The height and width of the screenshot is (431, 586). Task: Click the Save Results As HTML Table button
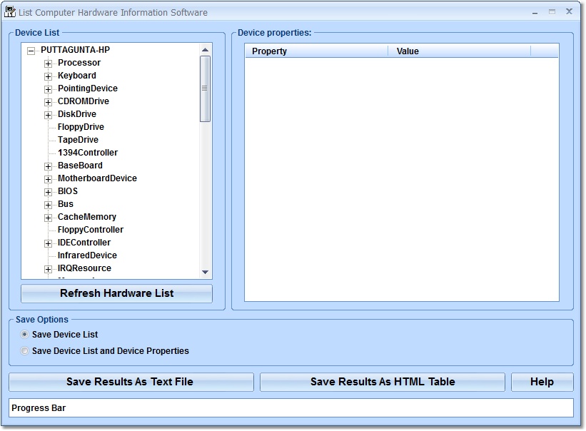tap(383, 382)
